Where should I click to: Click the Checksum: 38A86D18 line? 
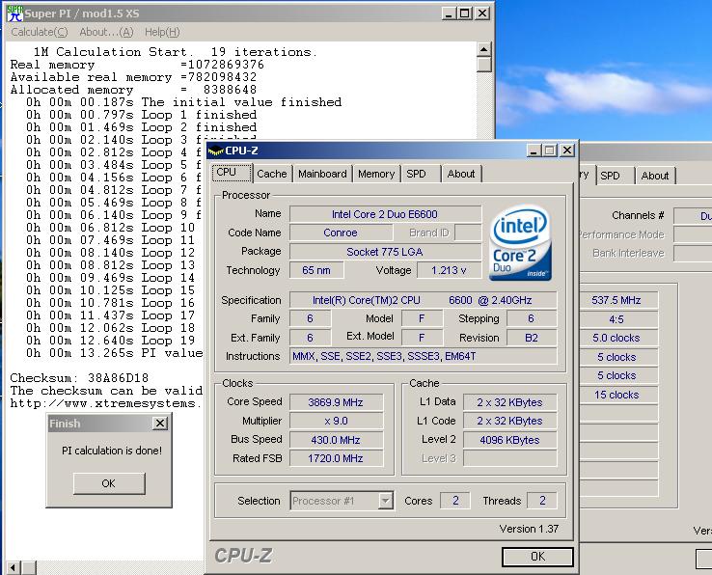[x=79, y=378]
